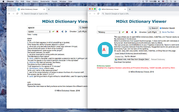Image resolution: width=179 pixels, height=112 pixels.
Task: Open Chrome Help menu
Action: tap(70, 1)
